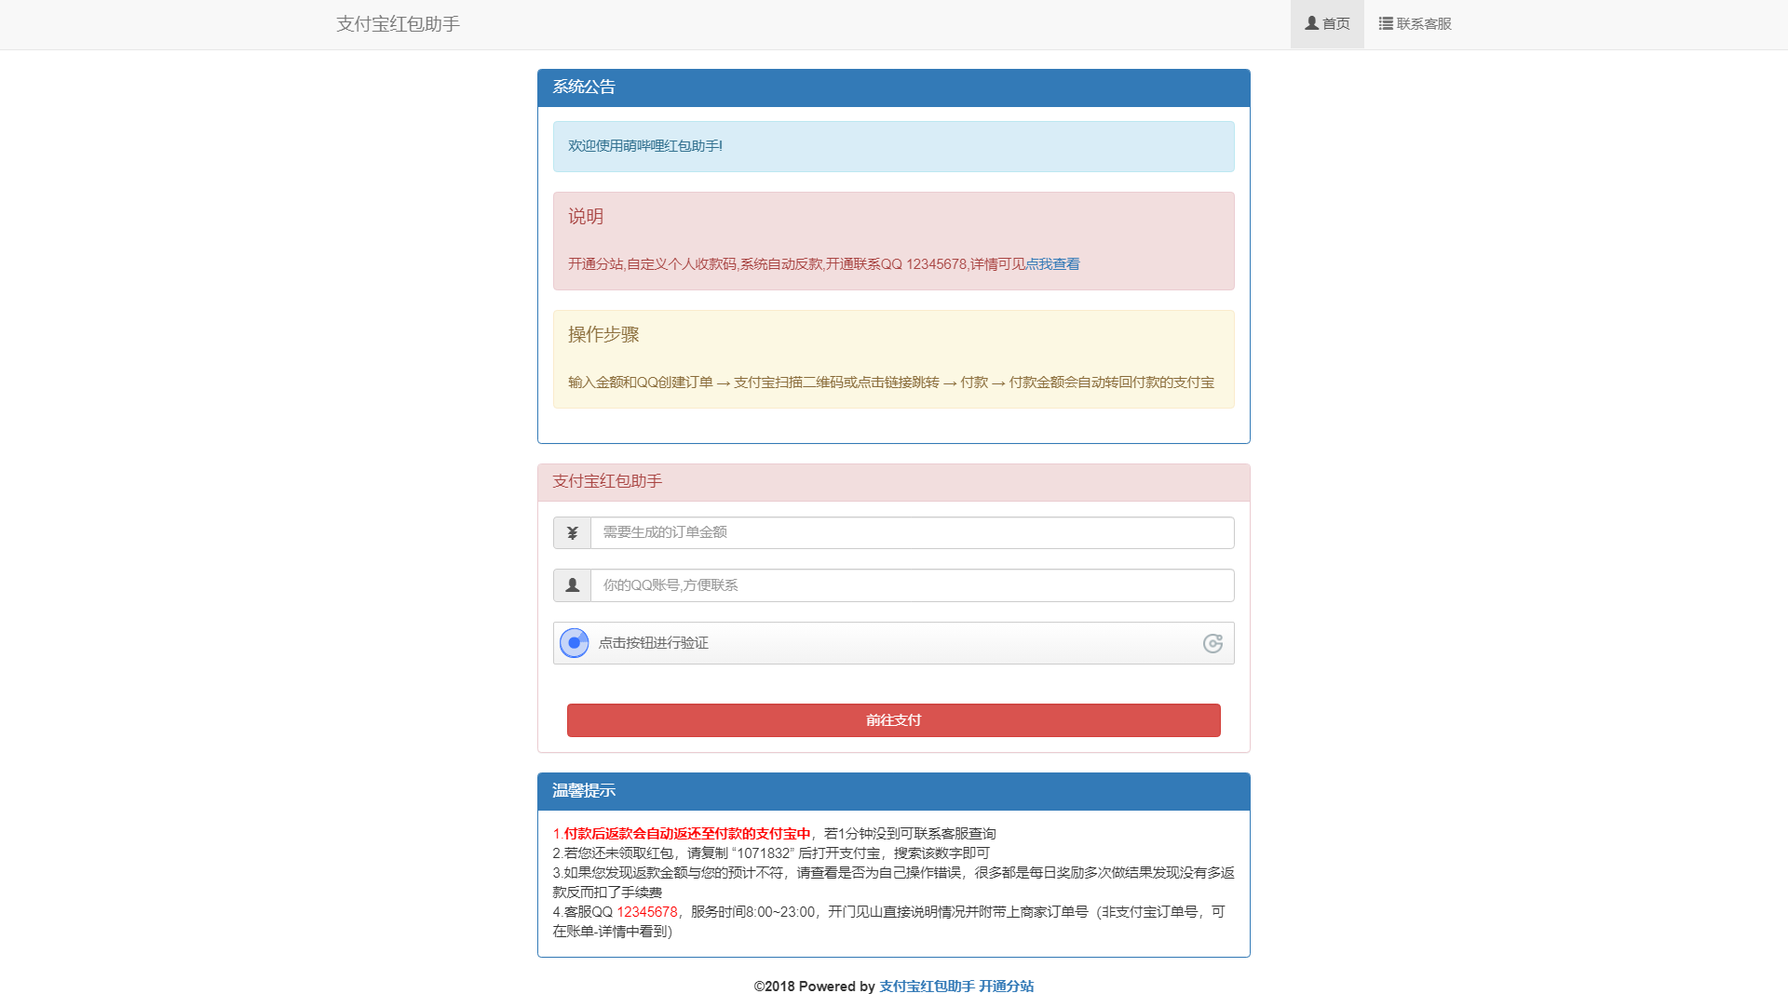Click the red 12345678 customer QQ number

647,912
